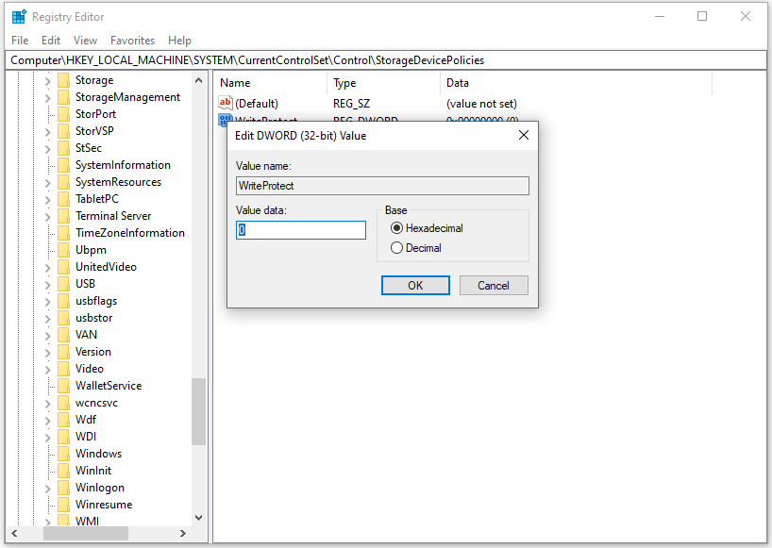Screen dimensions: 772x548
Task: Click inside the Value data field
Action: pyautogui.click(x=300, y=229)
